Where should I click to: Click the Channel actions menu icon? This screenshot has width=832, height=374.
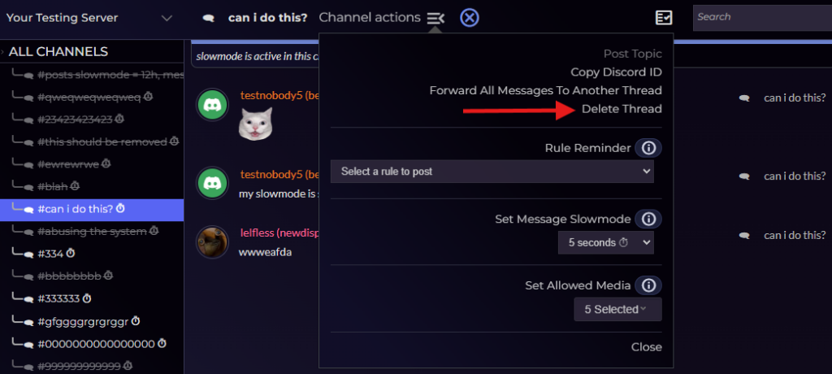(x=435, y=18)
